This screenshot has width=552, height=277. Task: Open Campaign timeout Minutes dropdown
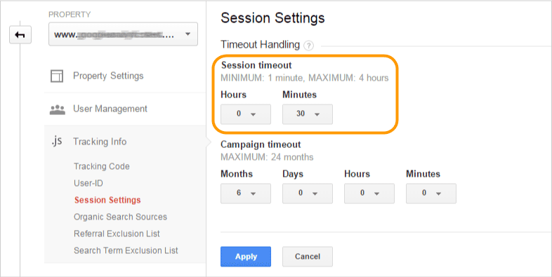click(x=431, y=194)
